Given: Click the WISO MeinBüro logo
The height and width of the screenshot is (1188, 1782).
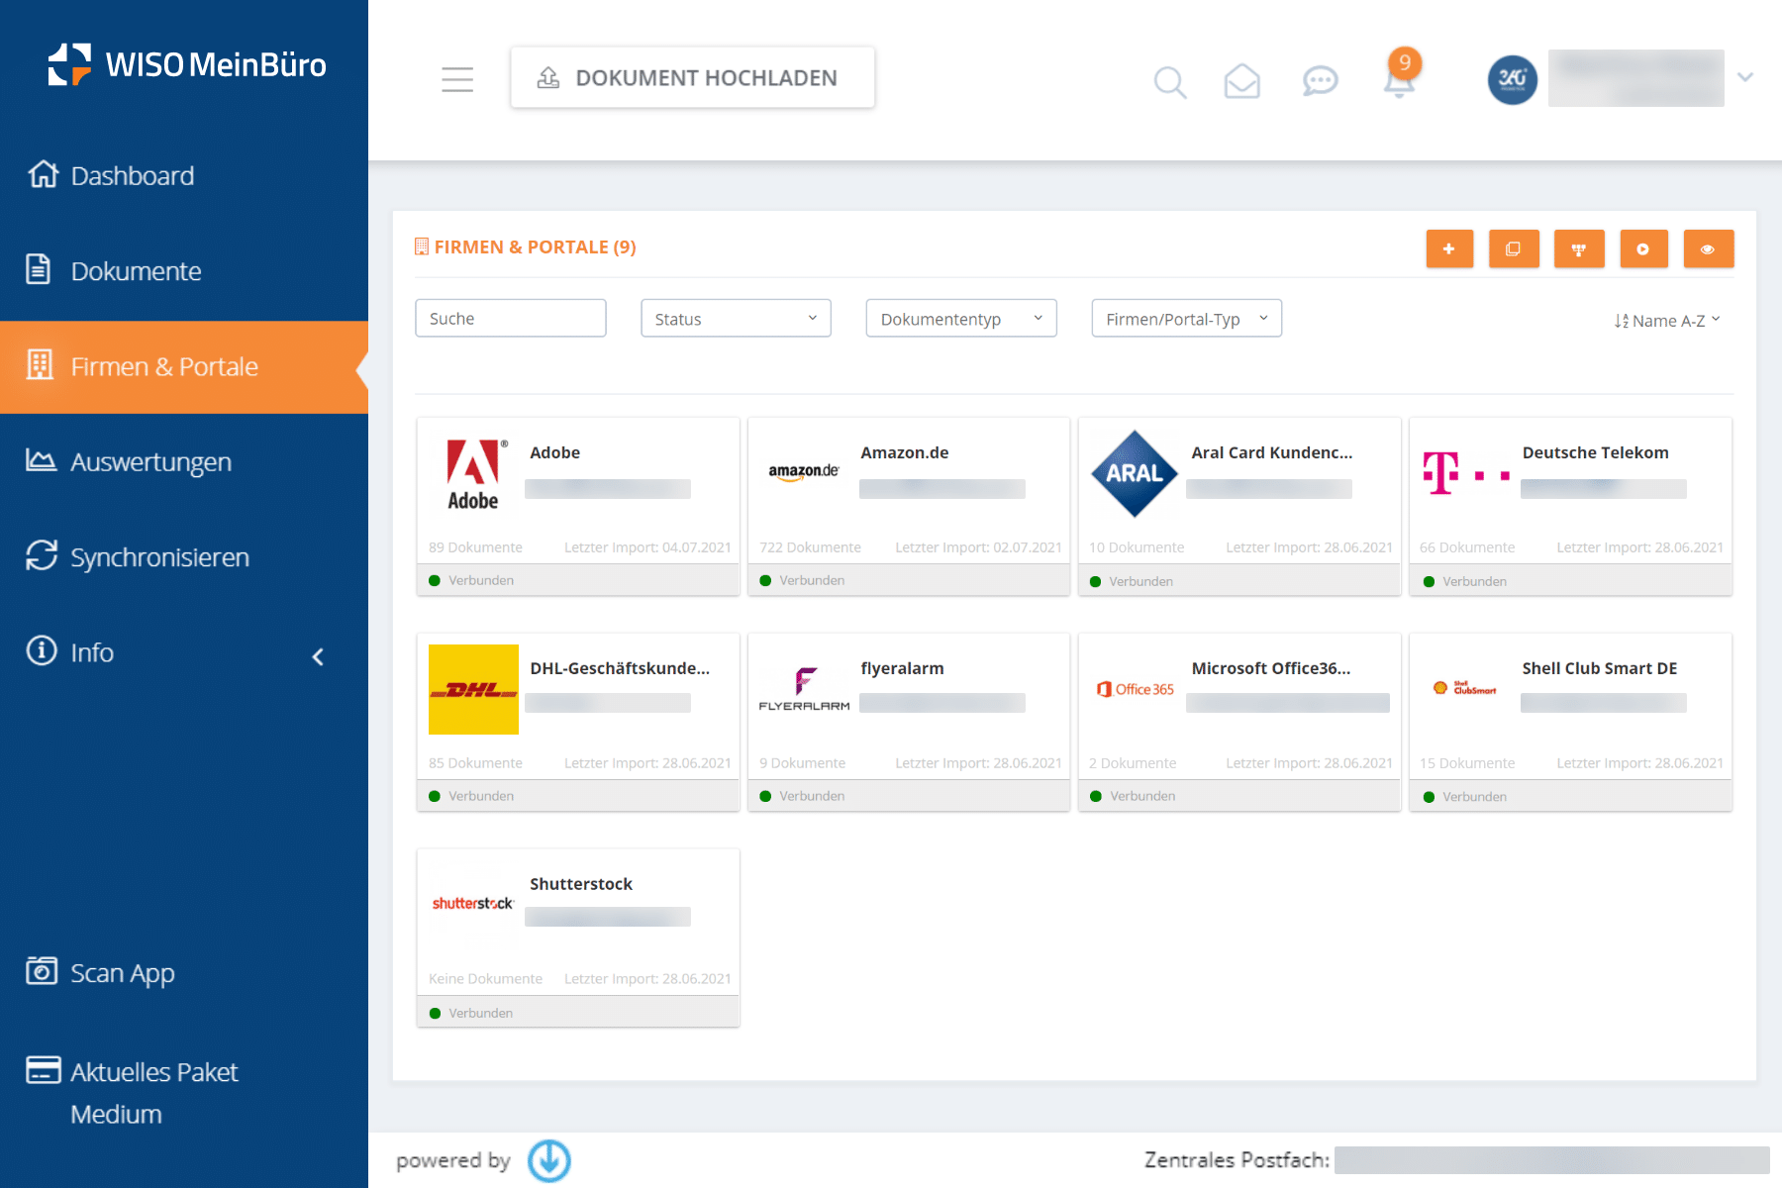Looking at the screenshot, I should [187, 65].
